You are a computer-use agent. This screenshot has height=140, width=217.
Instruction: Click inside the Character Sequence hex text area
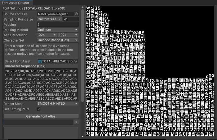tap(40, 84)
